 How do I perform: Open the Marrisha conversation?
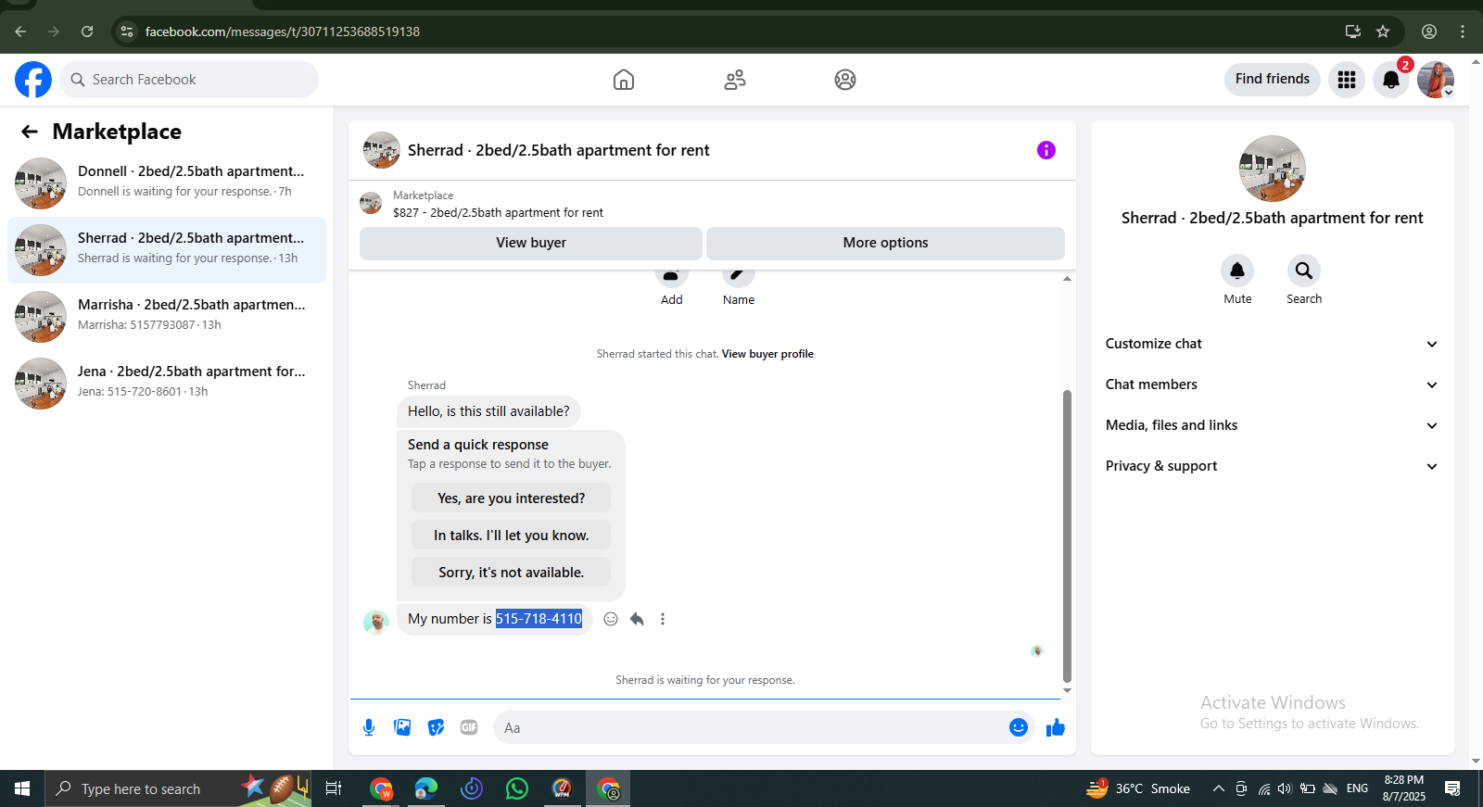coord(167,316)
